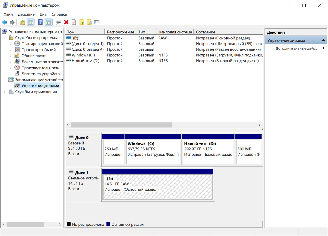Viewport: 328px width, 236px height.
Task: Click the checklist settings toolbar icon
Action: coord(97,22)
